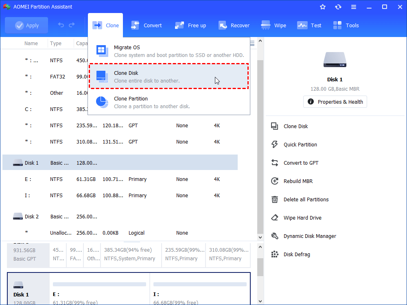
Task: Select the I: NTFS partition row
Action: click(x=120, y=196)
